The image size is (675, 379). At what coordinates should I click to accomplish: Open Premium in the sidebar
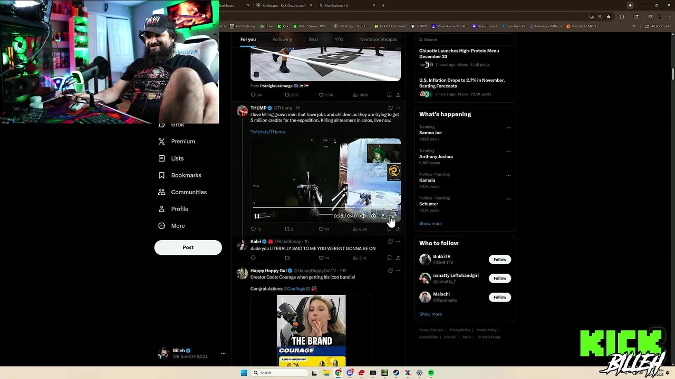point(177,142)
